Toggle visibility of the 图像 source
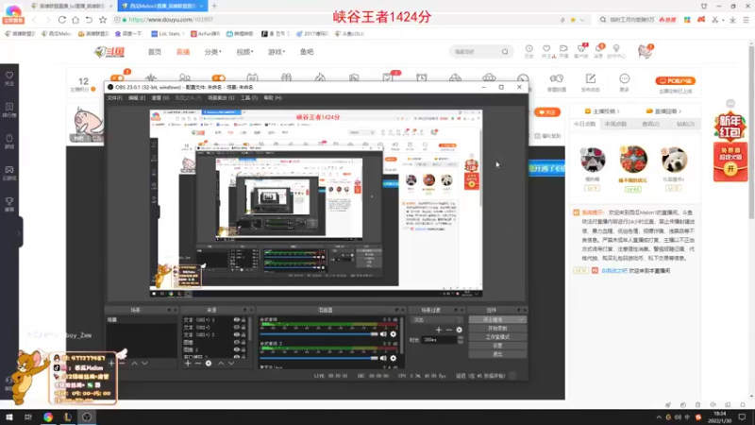This screenshot has width=755, height=425. pyautogui.click(x=237, y=342)
